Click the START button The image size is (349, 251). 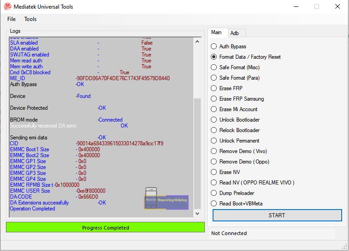pyautogui.click(x=277, y=215)
